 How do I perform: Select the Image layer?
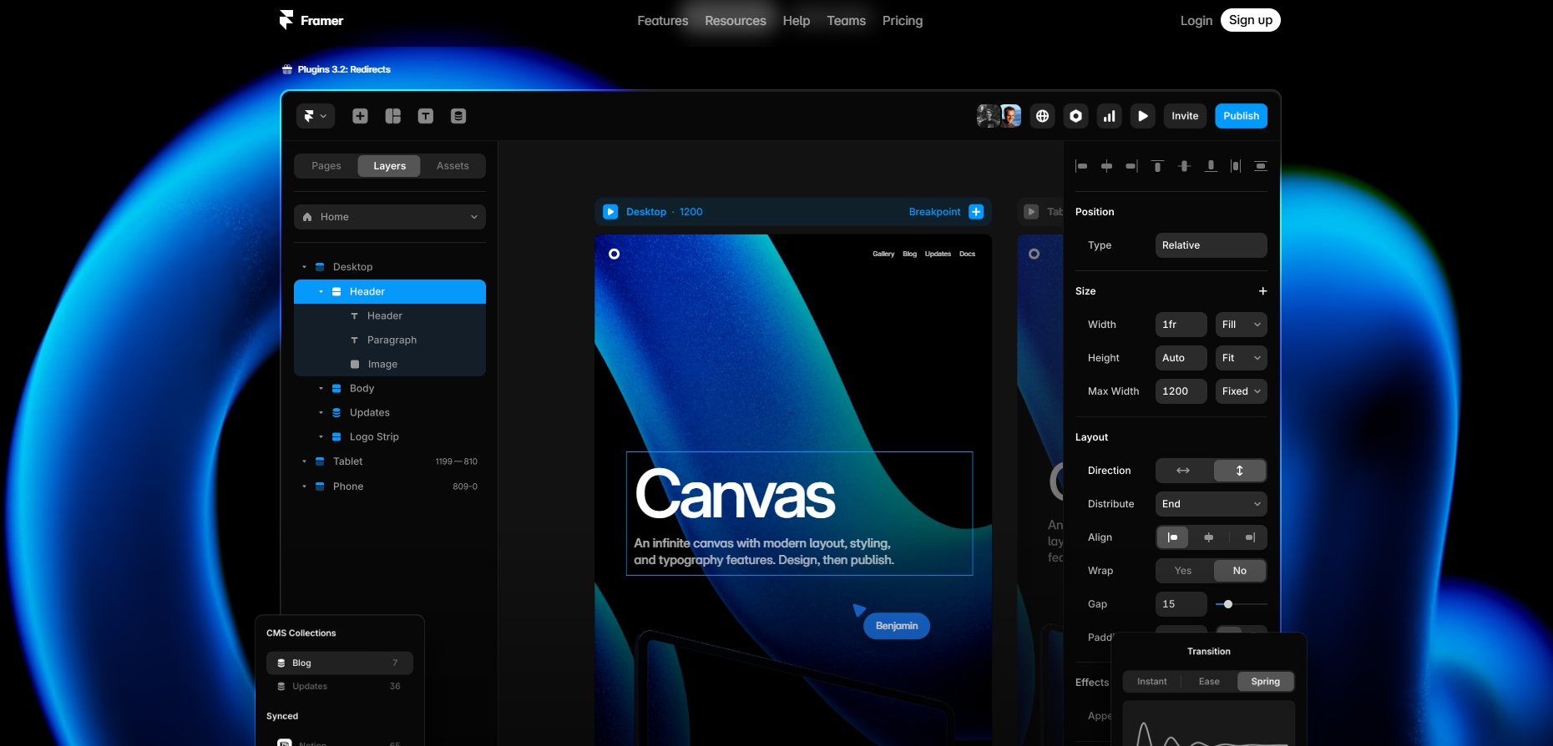click(390, 364)
